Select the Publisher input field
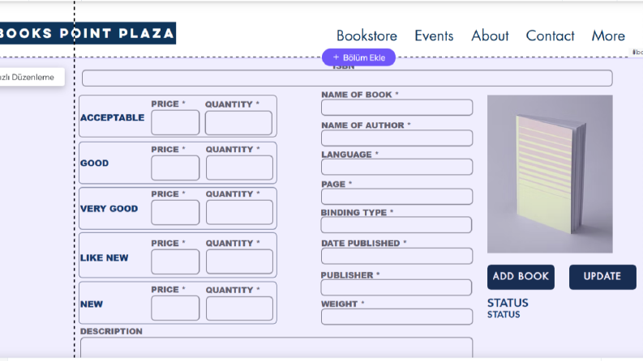Viewport: 643px width, 361px height. click(x=397, y=287)
